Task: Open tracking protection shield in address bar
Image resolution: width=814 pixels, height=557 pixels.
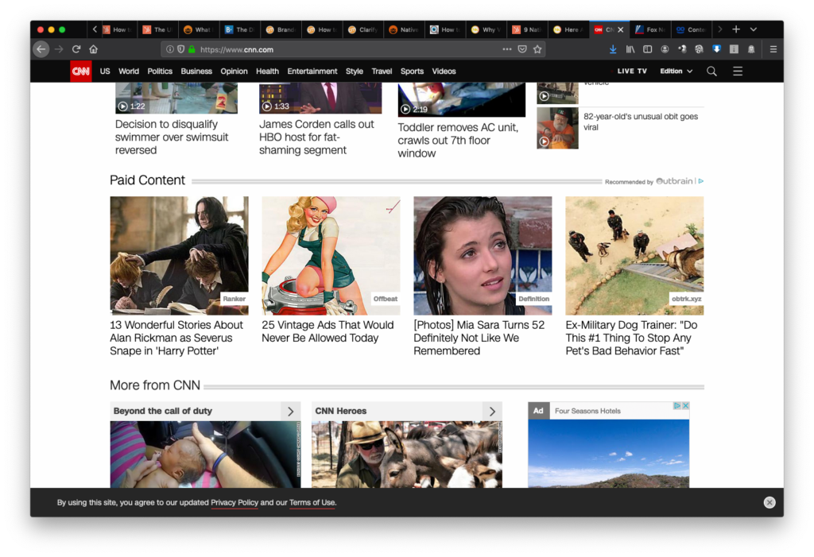Action: 180,49
